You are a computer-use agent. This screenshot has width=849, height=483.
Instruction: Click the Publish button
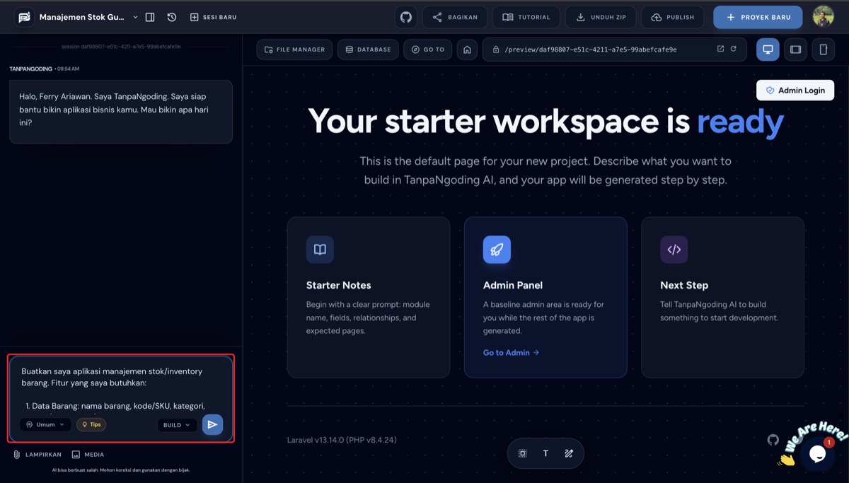(x=673, y=17)
